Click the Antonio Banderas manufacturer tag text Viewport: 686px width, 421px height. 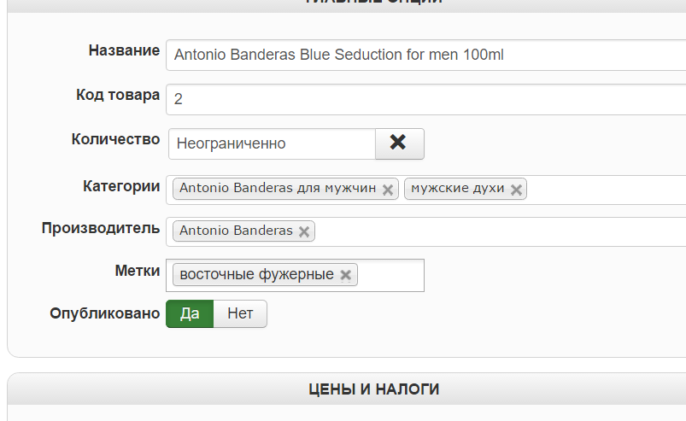236,231
